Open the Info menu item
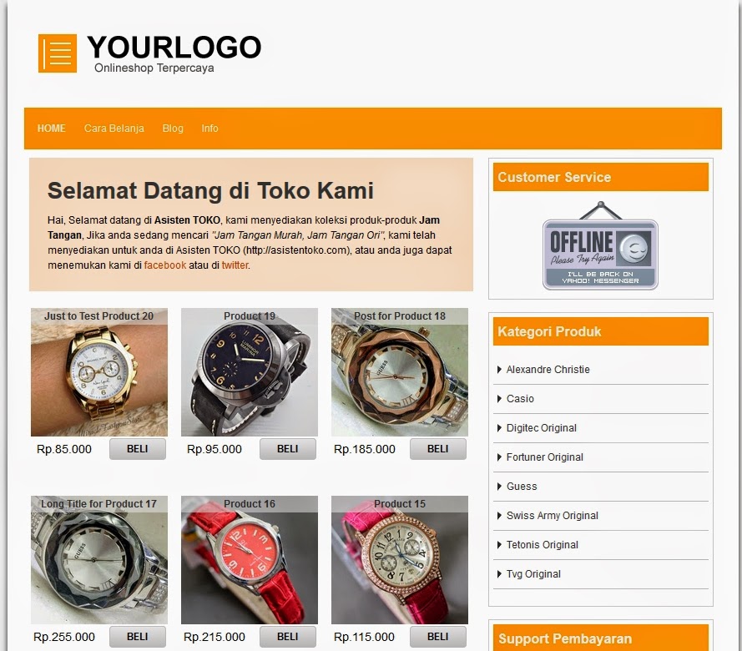The width and height of the screenshot is (742, 651). 209,129
